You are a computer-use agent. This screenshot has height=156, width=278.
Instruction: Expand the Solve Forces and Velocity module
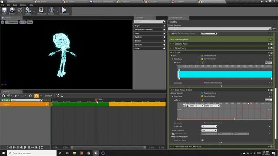pyautogui.click(x=171, y=146)
